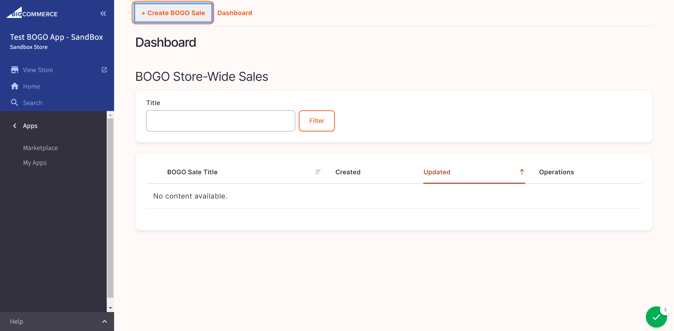Click the Filter button
Screen dimensions: 674x331
(x=317, y=121)
